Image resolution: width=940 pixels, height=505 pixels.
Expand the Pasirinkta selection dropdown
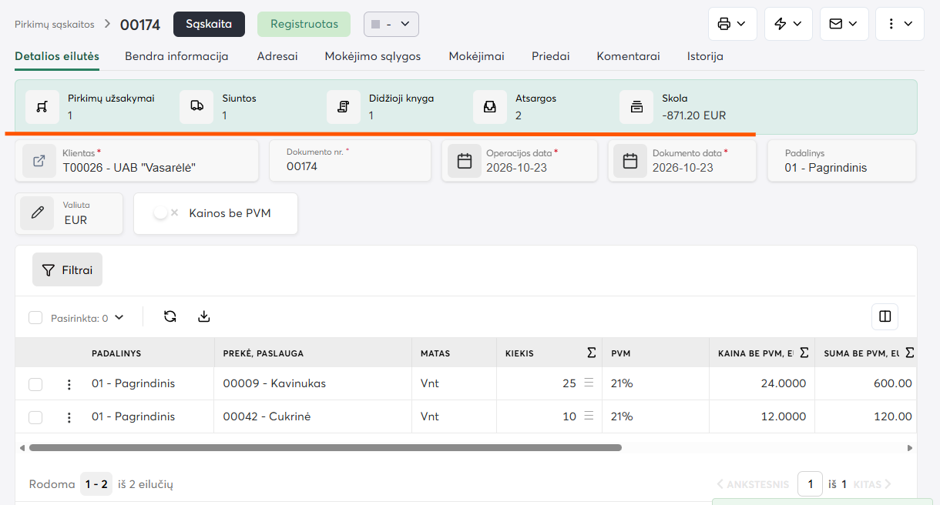pos(87,317)
